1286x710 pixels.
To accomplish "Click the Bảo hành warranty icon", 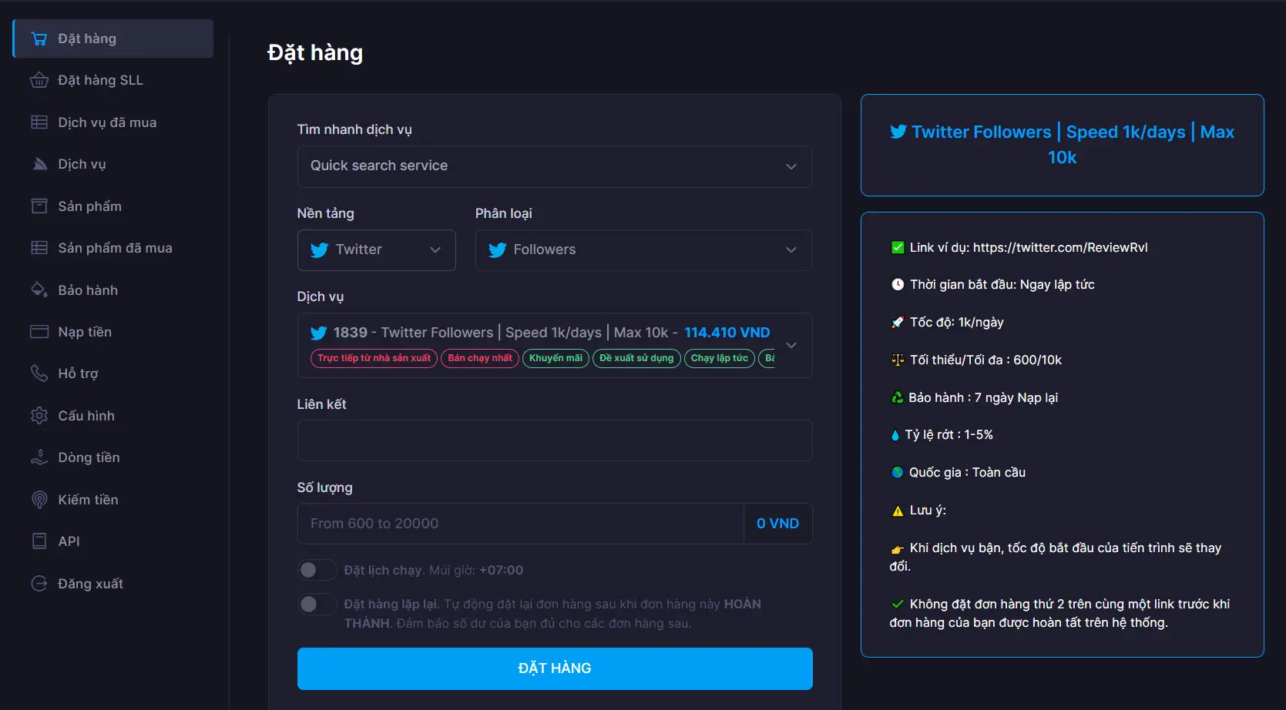I will pos(39,290).
